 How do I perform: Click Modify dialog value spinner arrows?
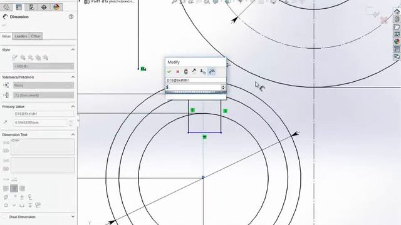pos(223,87)
